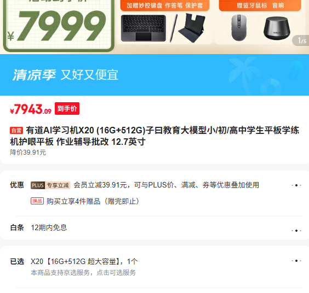Image resolution: width=309 pixels, height=293 pixels.
Task: Click the Bluetooth mouse image
Action: 239,28
